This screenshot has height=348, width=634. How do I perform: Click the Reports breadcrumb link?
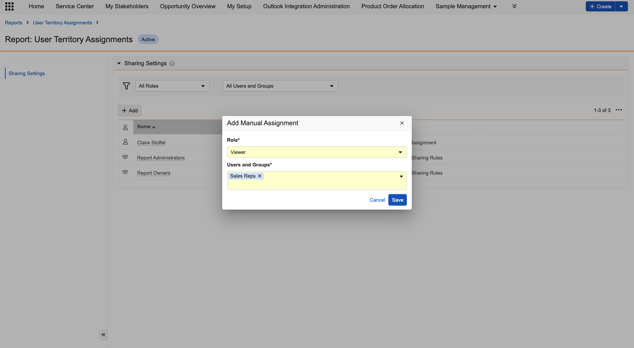pyautogui.click(x=14, y=23)
